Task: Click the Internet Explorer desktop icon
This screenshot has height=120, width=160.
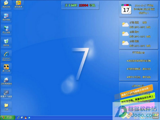Action: [x=6, y=56]
